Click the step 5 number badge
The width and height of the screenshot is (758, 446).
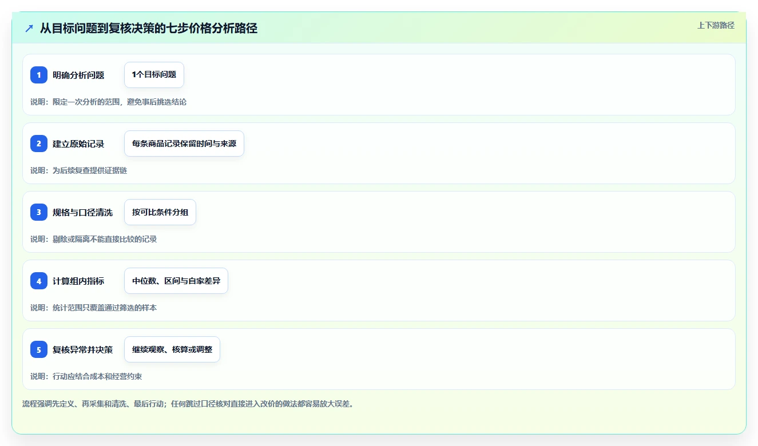[39, 349]
